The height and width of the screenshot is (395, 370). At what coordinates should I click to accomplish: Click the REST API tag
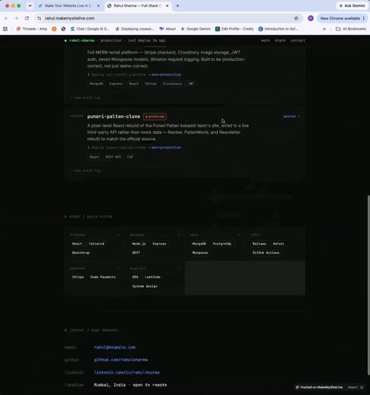(113, 157)
